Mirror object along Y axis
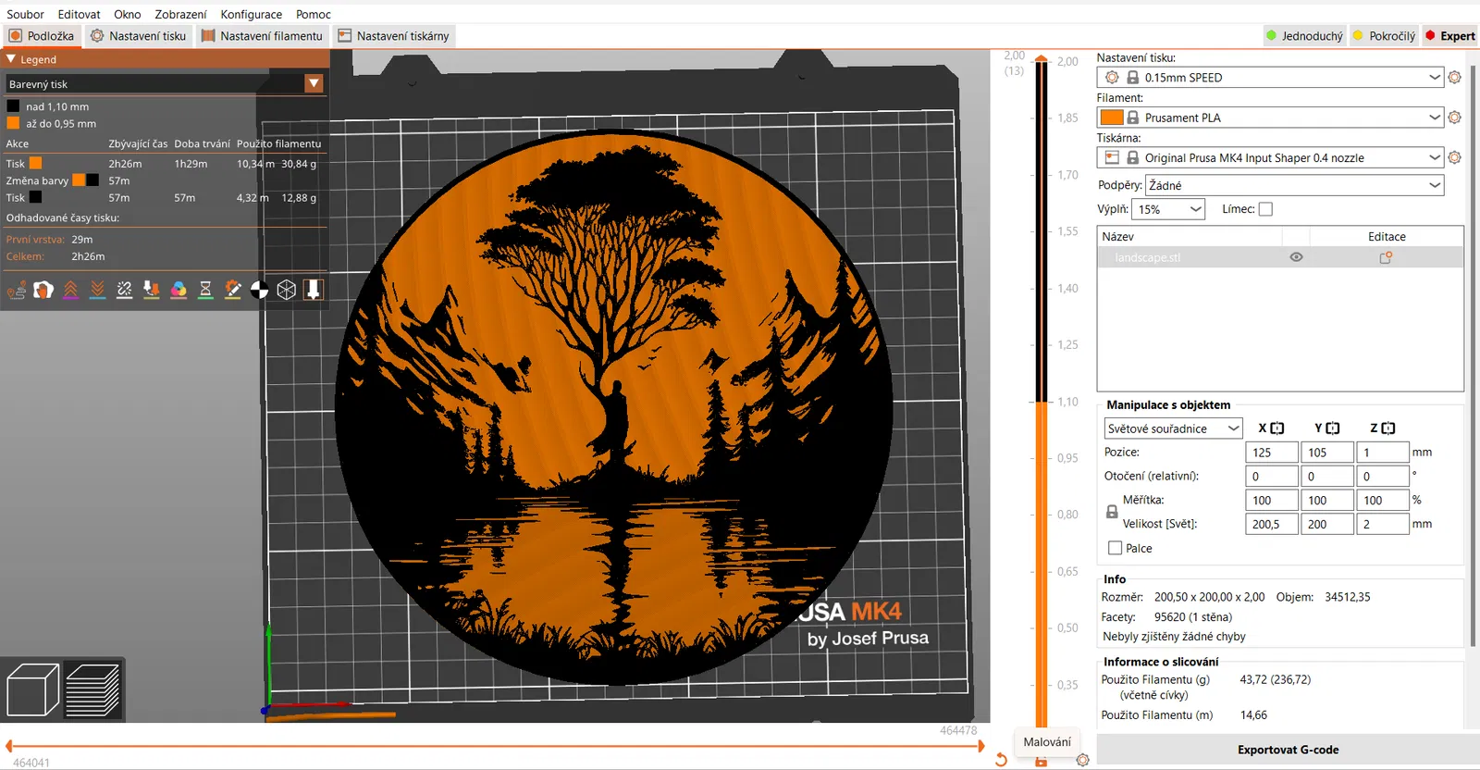This screenshot has height=770, width=1480. coord(1333,428)
